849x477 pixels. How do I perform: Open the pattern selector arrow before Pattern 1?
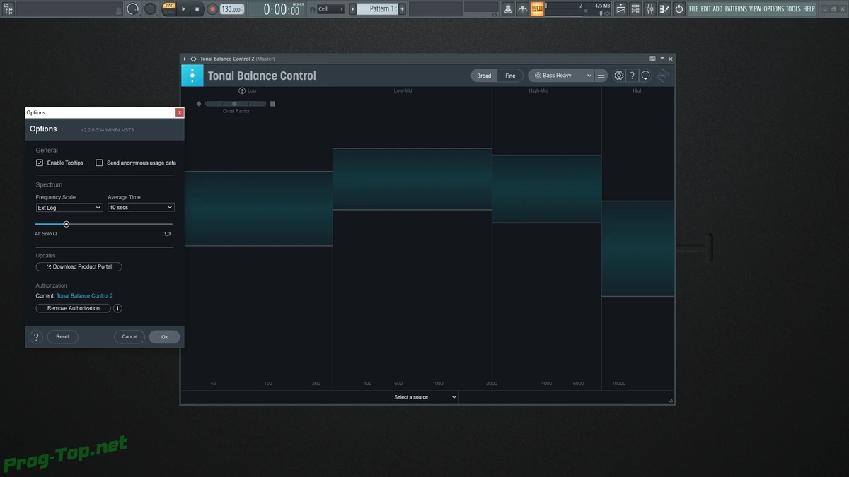click(x=352, y=9)
